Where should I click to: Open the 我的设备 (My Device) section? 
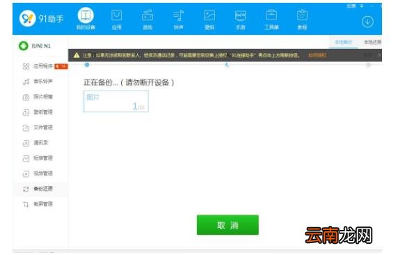coord(86,19)
